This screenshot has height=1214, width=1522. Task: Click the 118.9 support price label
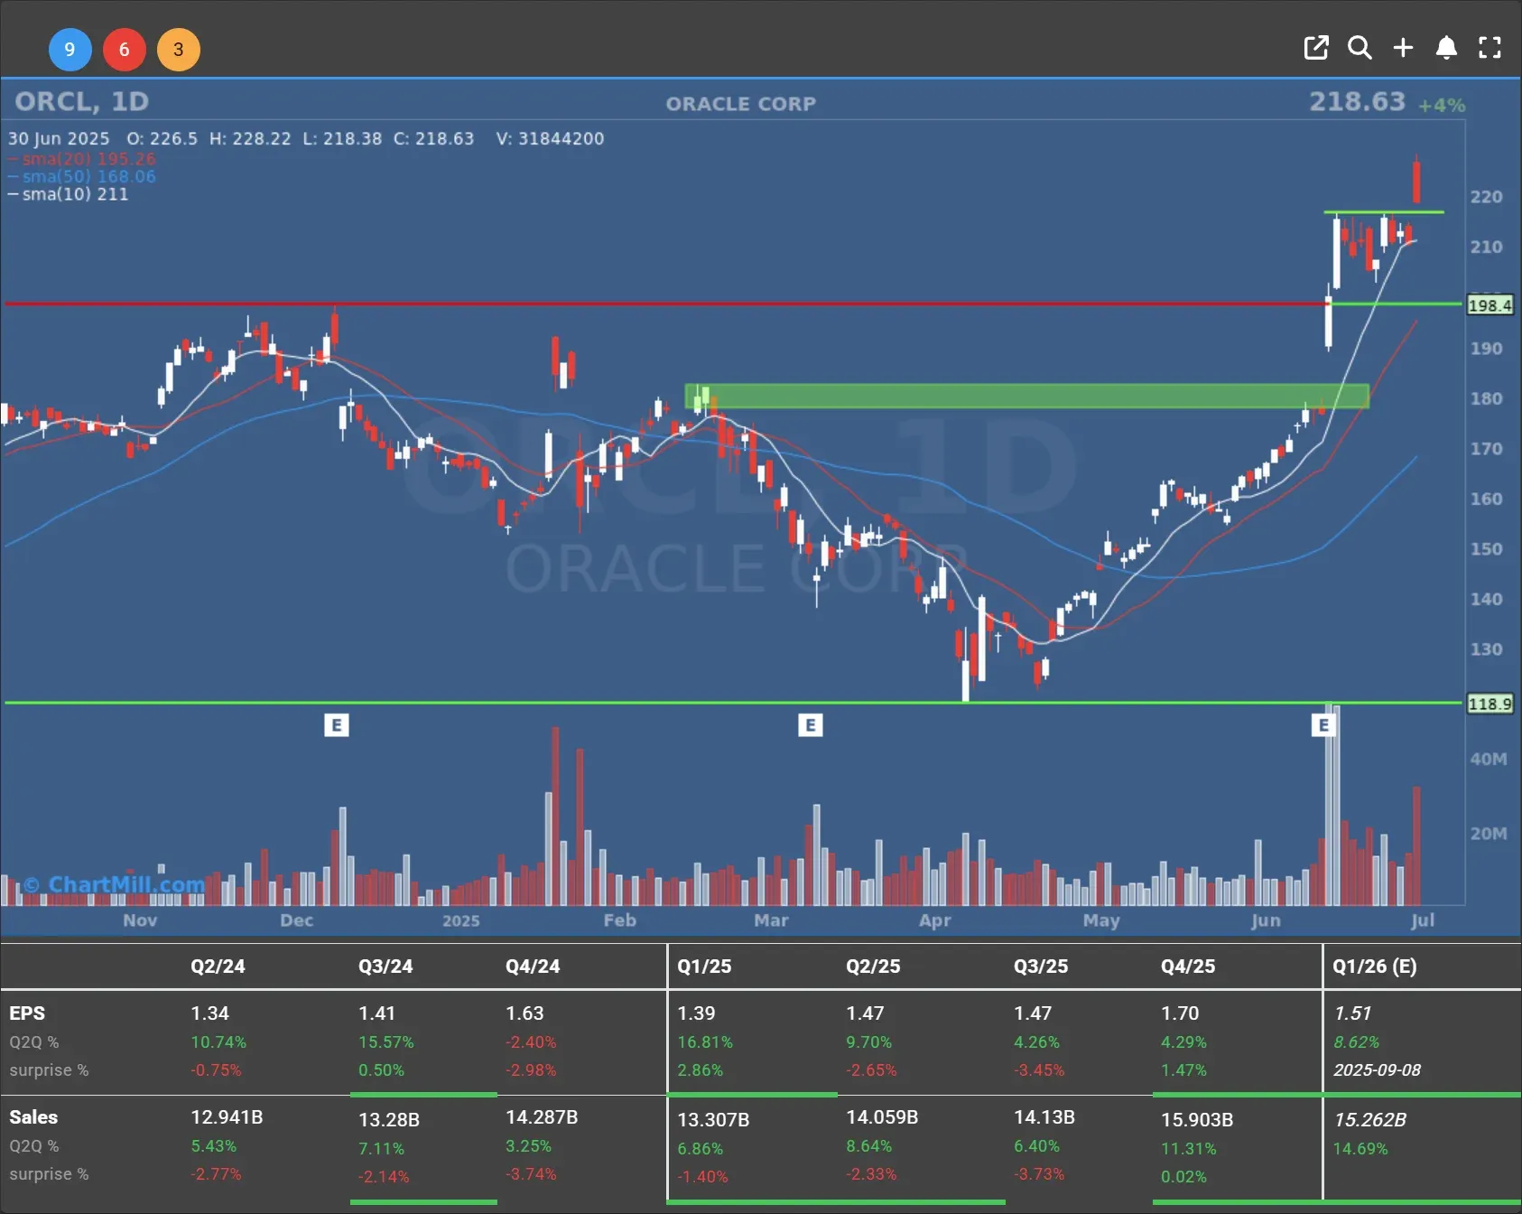pyautogui.click(x=1490, y=704)
